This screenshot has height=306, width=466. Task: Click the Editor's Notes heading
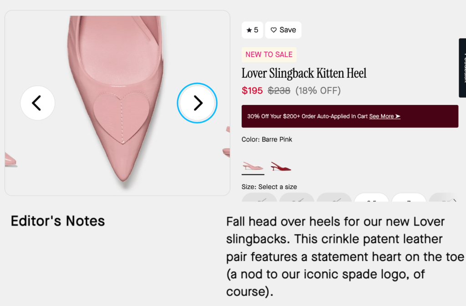pyautogui.click(x=58, y=221)
